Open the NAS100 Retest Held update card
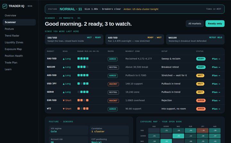 pyautogui.click(x=195, y=39)
